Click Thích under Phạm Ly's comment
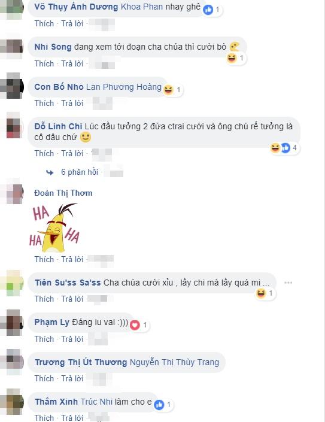Viewport: 325px width, 422px height. click(x=44, y=339)
